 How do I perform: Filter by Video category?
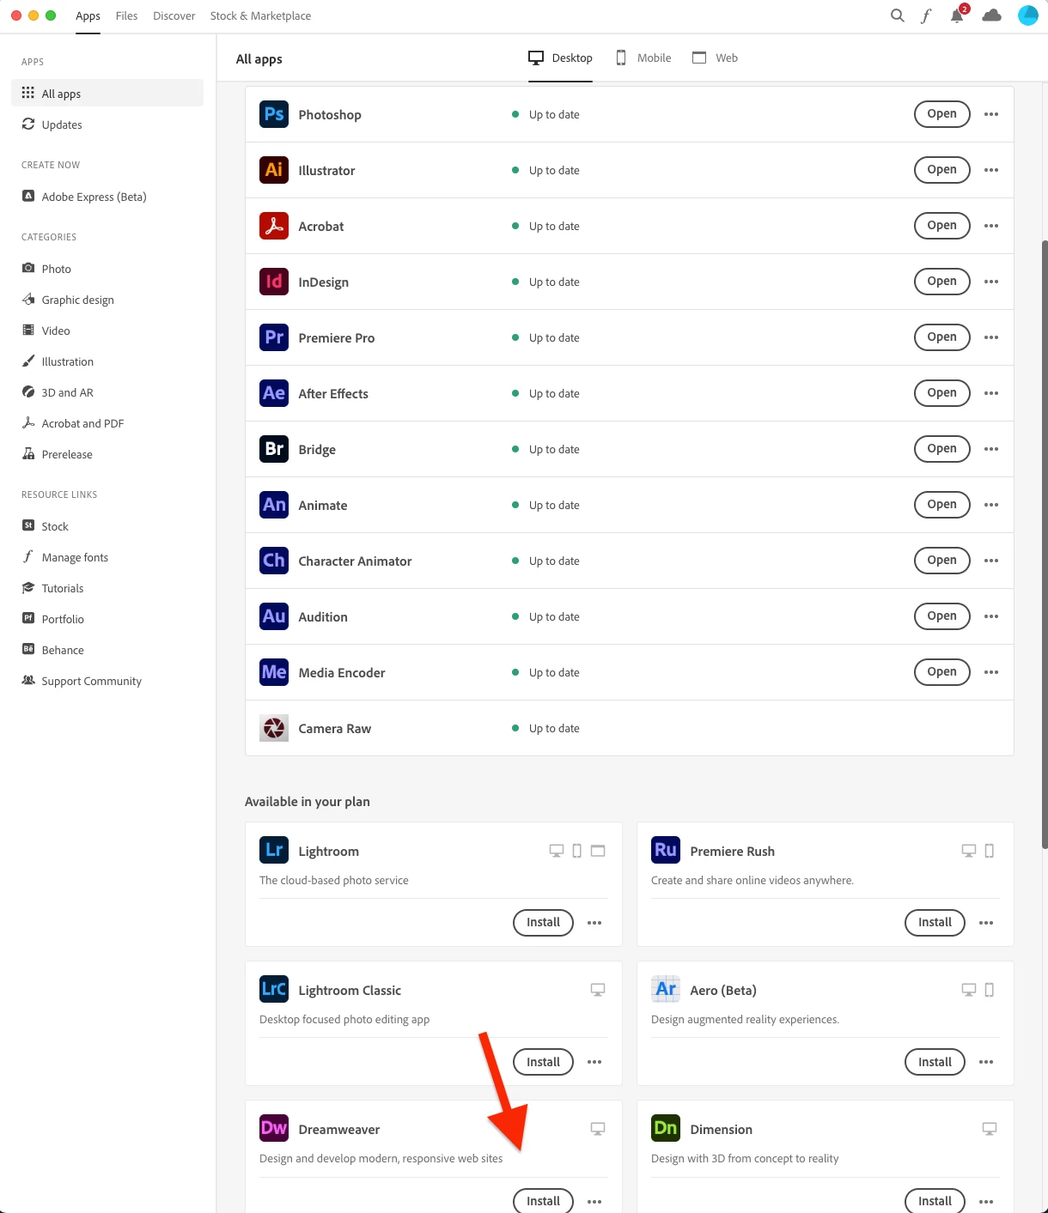point(107,331)
